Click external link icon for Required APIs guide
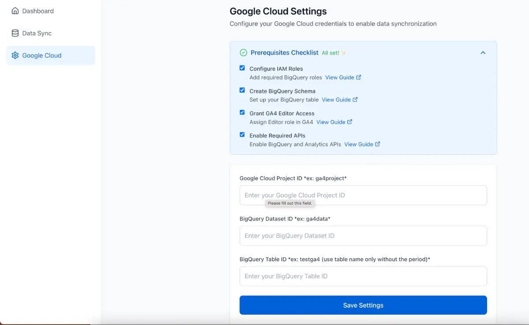 pyautogui.click(x=377, y=144)
